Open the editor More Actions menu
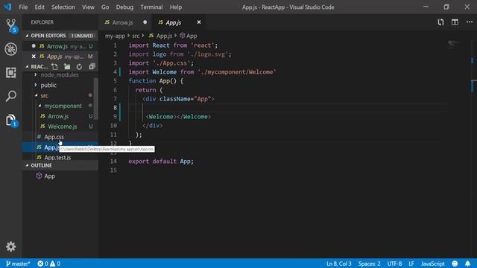Viewport: 477px width, 268px height. pos(470,22)
